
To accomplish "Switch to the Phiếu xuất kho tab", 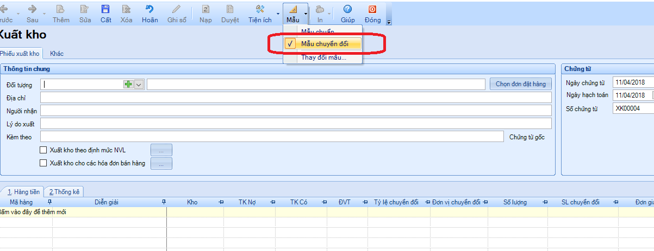I will 20,54.
